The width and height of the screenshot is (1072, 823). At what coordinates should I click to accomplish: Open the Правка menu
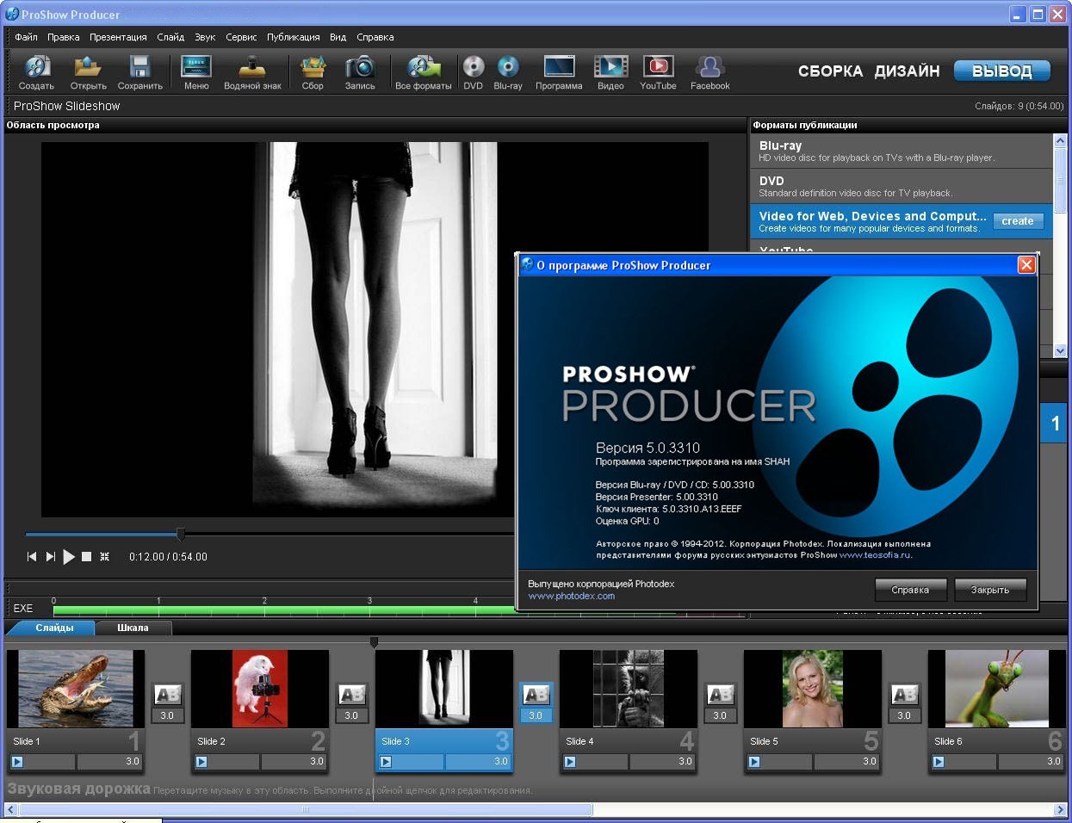64,37
